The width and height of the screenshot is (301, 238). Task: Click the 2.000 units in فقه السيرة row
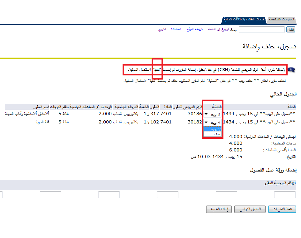click(105, 122)
